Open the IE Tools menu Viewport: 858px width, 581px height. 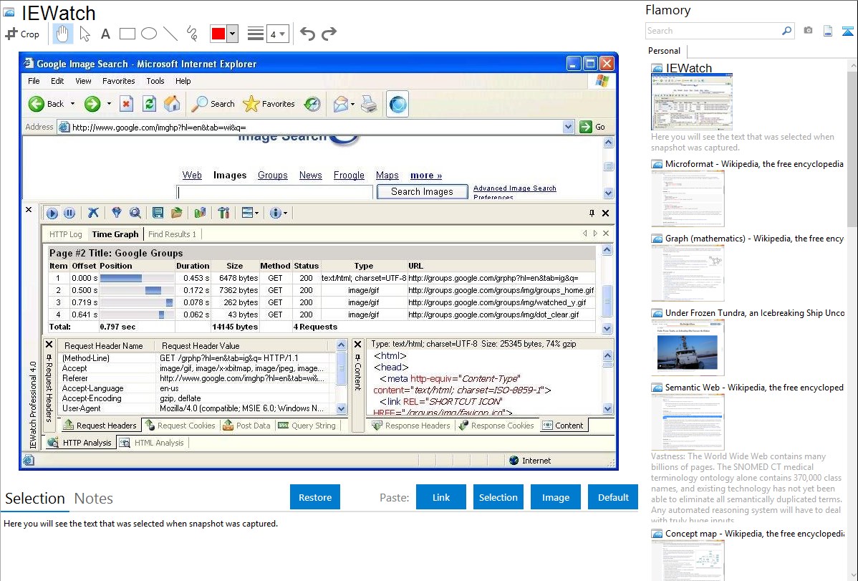point(155,81)
